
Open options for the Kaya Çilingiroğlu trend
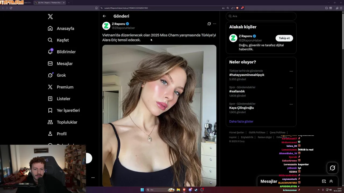pyautogui.click(x=291, y=104)
